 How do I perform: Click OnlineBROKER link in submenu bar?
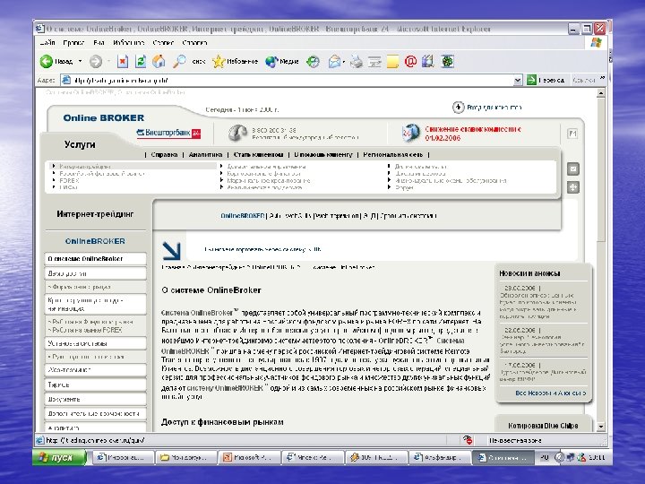[x=242, y=216]
